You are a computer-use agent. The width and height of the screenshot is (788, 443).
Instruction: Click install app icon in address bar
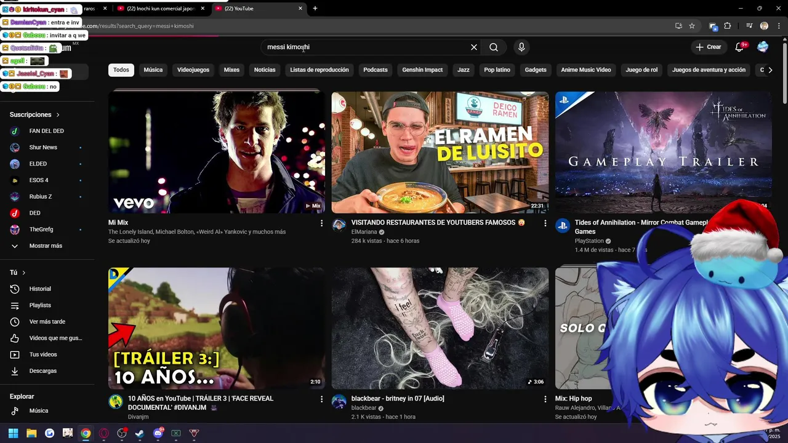pyautogui.click(x=678, y=26)
